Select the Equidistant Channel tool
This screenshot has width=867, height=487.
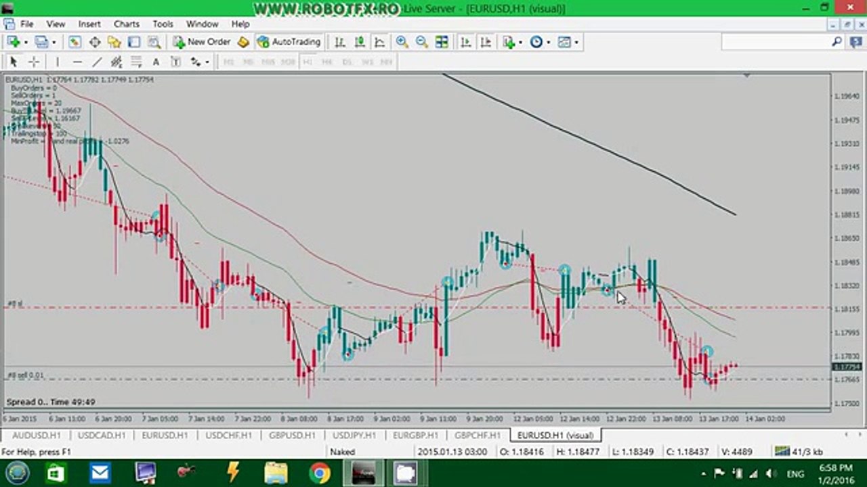click(x=116, y=62)
